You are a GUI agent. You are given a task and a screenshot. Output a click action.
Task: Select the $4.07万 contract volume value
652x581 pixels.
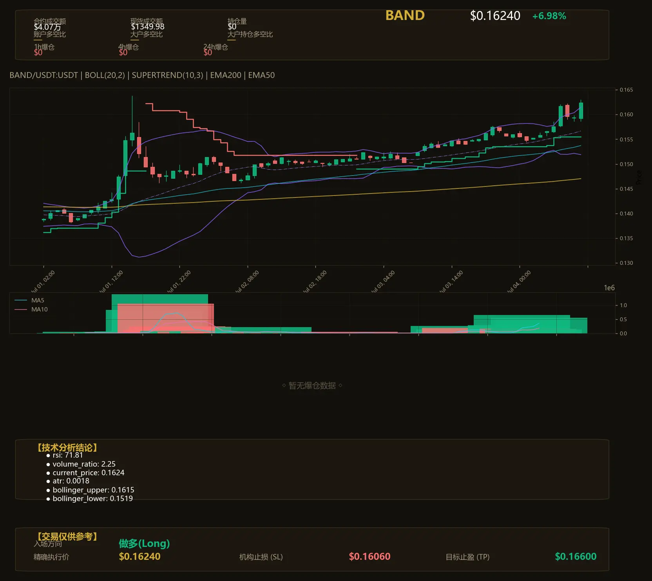[x=47, y=27]
